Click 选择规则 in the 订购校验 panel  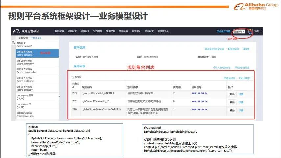tap(240, 78)
